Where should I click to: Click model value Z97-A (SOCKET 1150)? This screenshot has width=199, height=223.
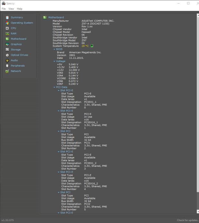[95, 24]
